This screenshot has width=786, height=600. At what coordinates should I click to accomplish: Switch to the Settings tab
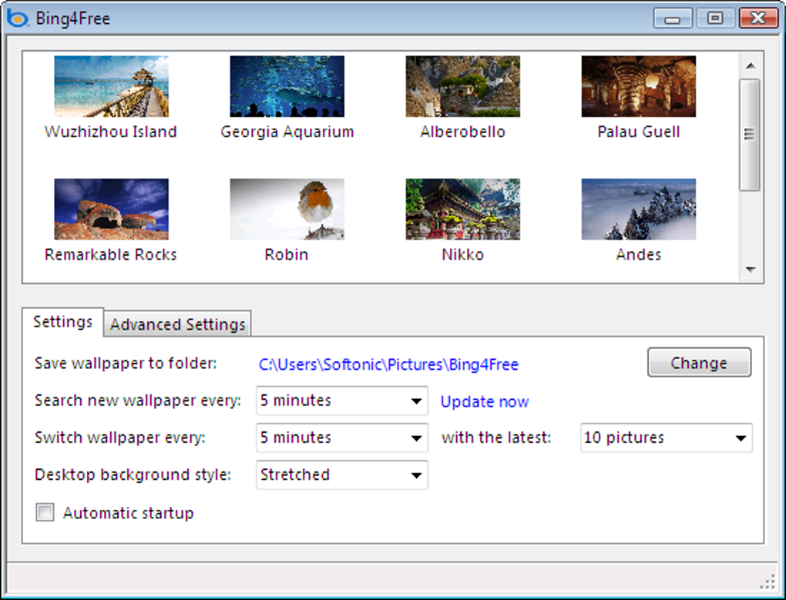(62, 321)
